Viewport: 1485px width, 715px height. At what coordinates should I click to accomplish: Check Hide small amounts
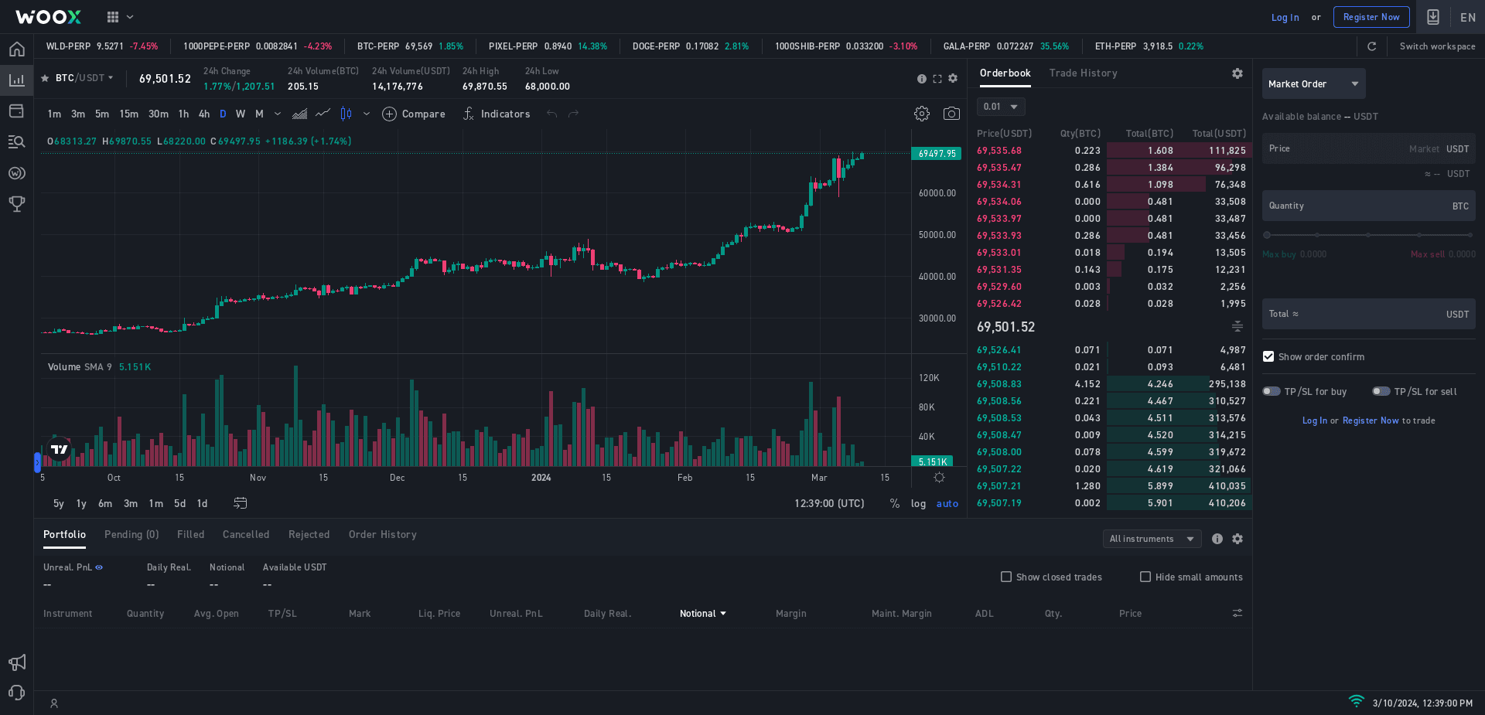coord(1145,577)
